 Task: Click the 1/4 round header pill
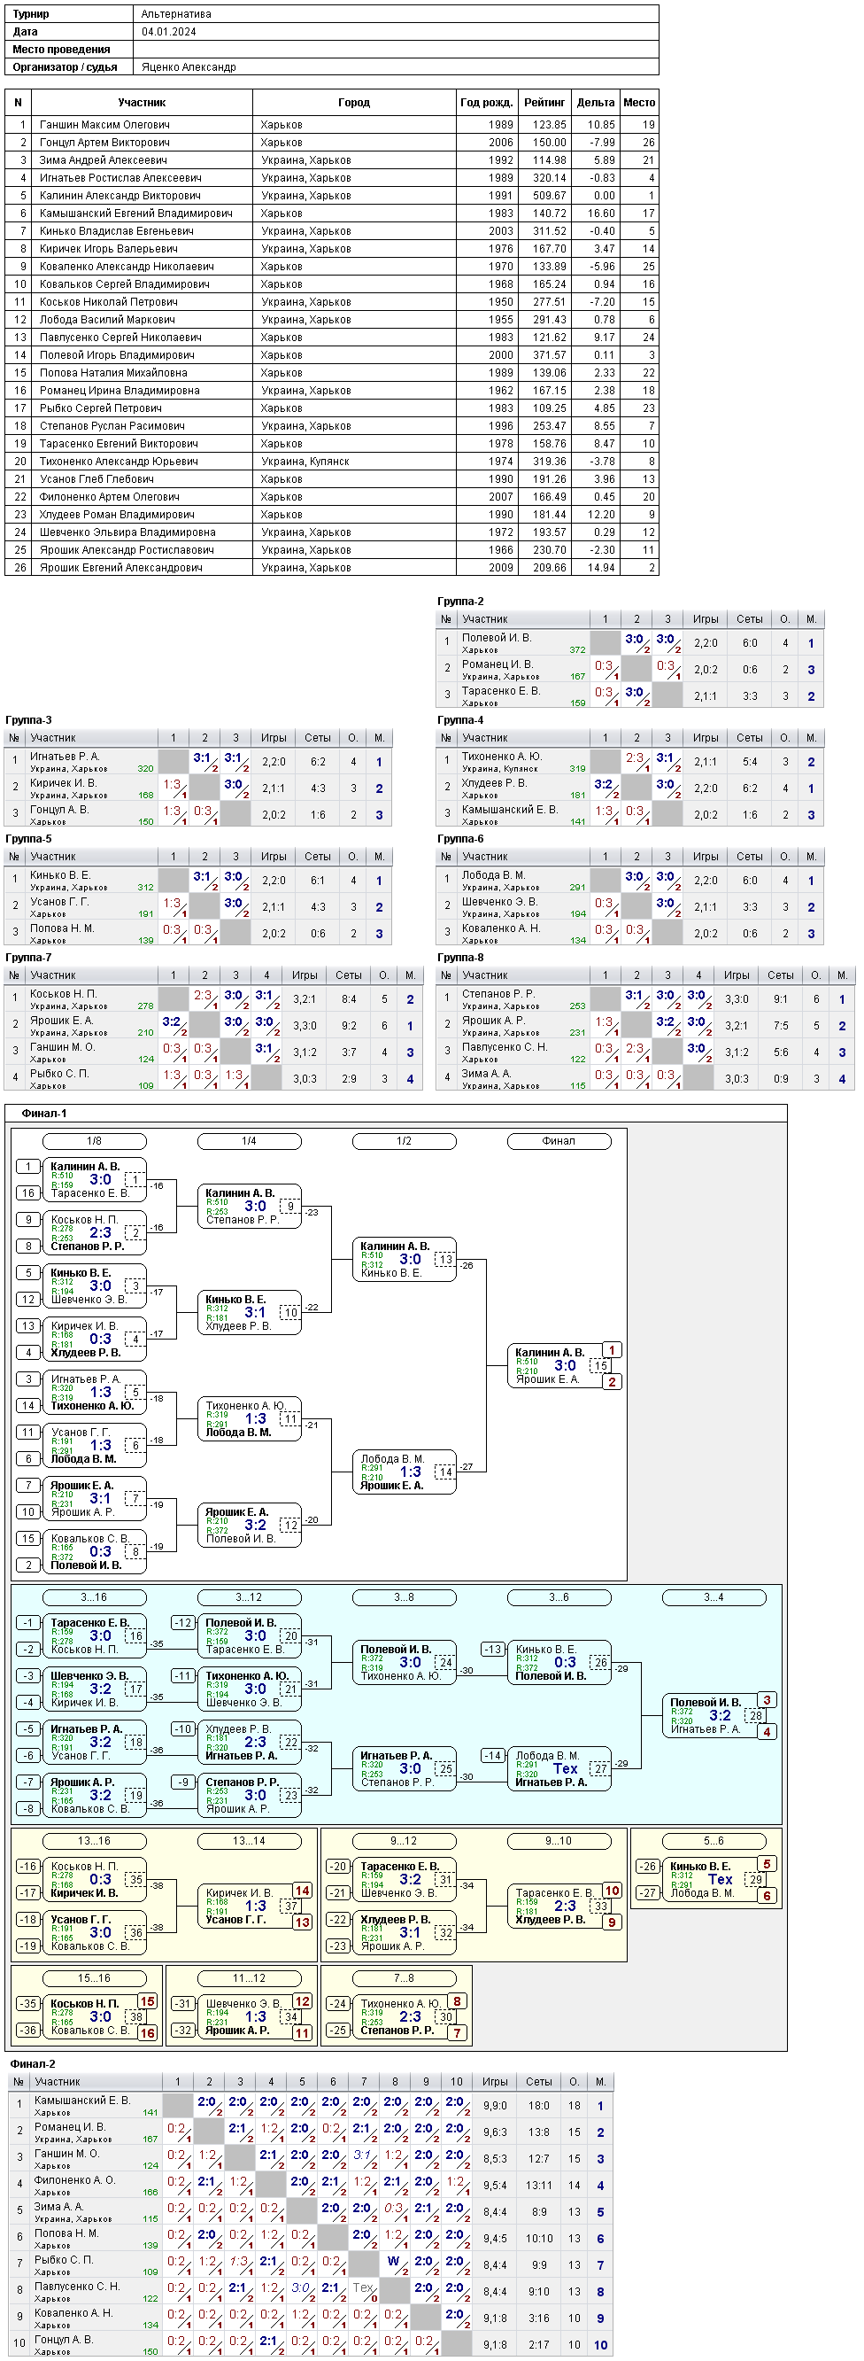coord(250,1141)
